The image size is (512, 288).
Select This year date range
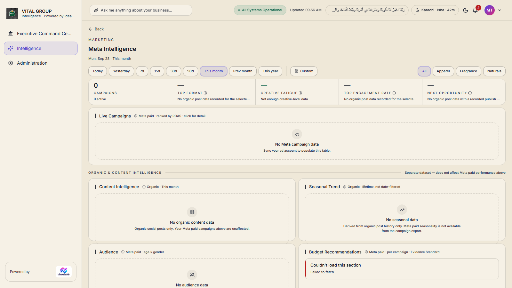270,71
